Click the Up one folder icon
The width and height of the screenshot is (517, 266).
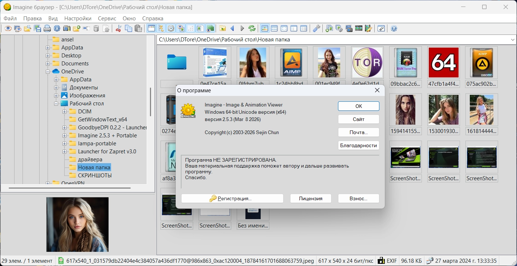(222, 28)
